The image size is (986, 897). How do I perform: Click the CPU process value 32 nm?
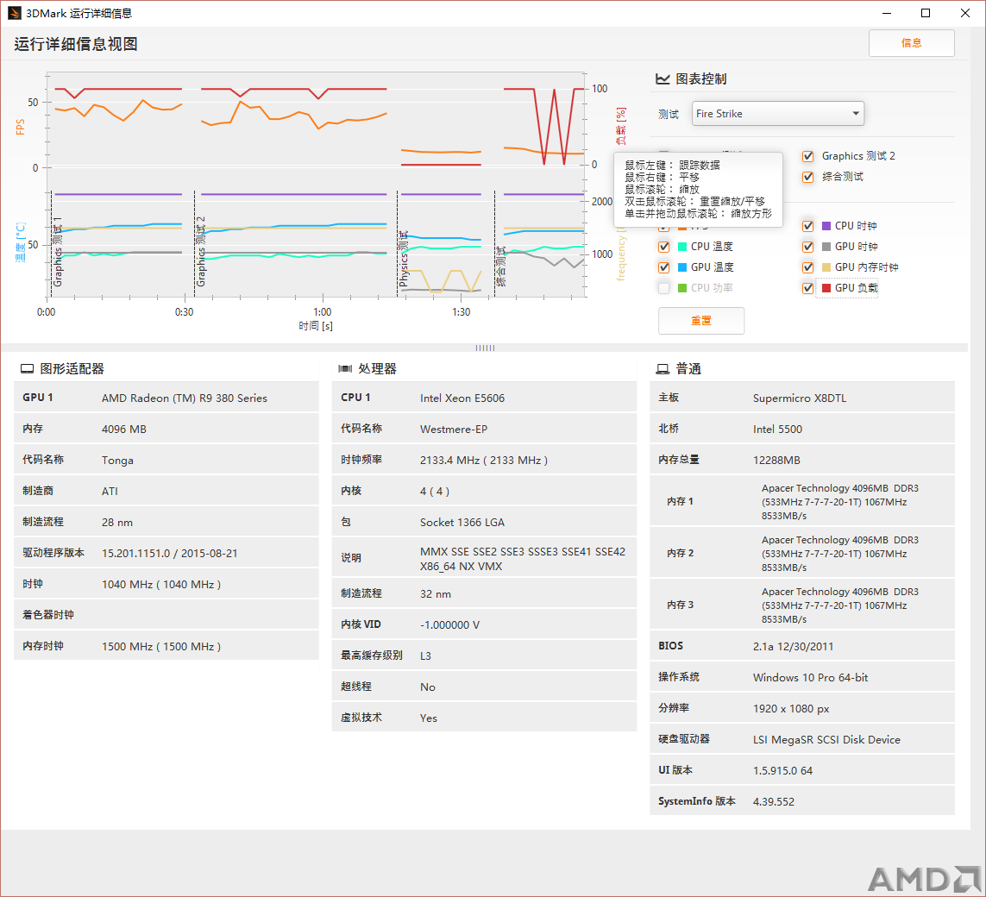point(435,594)
